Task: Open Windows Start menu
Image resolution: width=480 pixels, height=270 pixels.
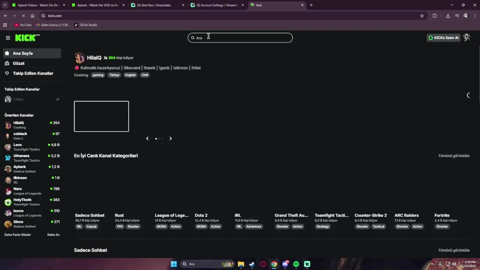Action: [x=174, y=264]
